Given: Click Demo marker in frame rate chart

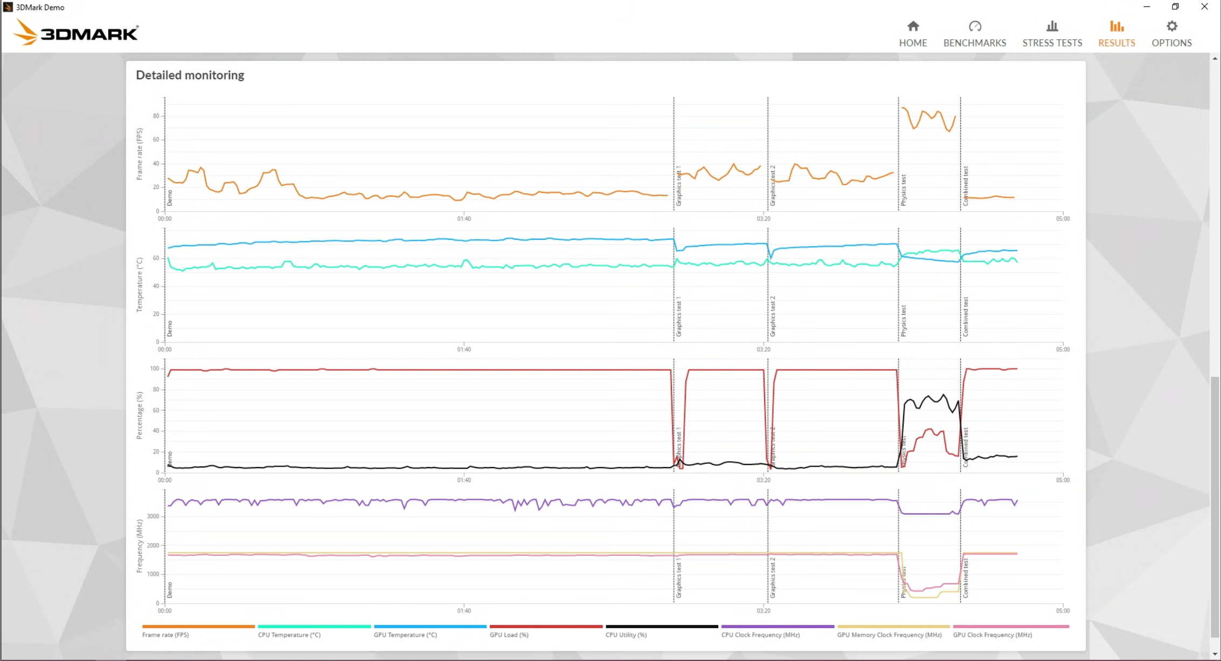Looking at the screenshot, I should (x=170, y=198).
